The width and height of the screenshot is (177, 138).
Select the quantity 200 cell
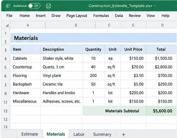[x=94, y=76]
